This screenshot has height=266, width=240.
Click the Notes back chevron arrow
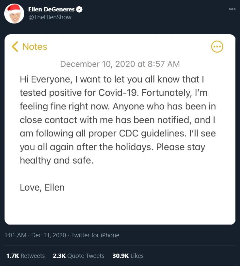14,47
